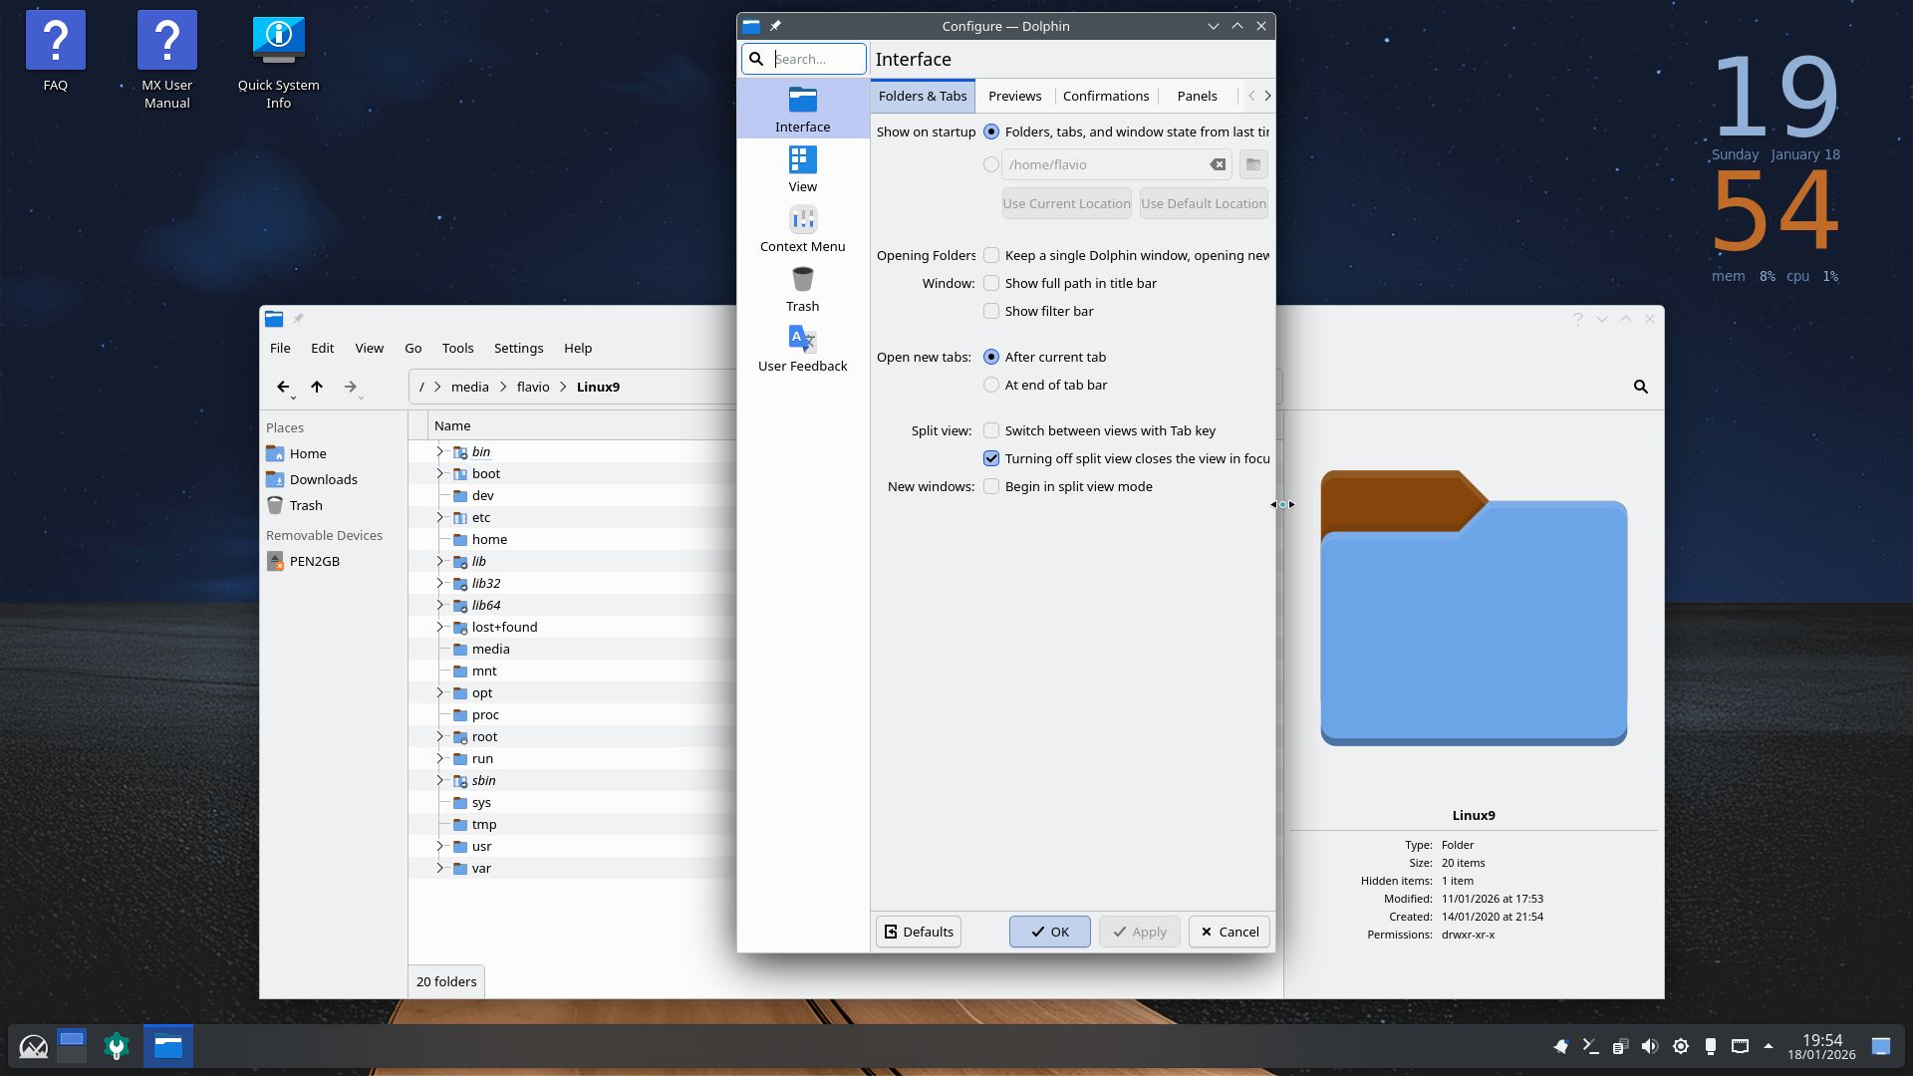
Task: Navigate back with the back arrow
Action: point(283,387)
